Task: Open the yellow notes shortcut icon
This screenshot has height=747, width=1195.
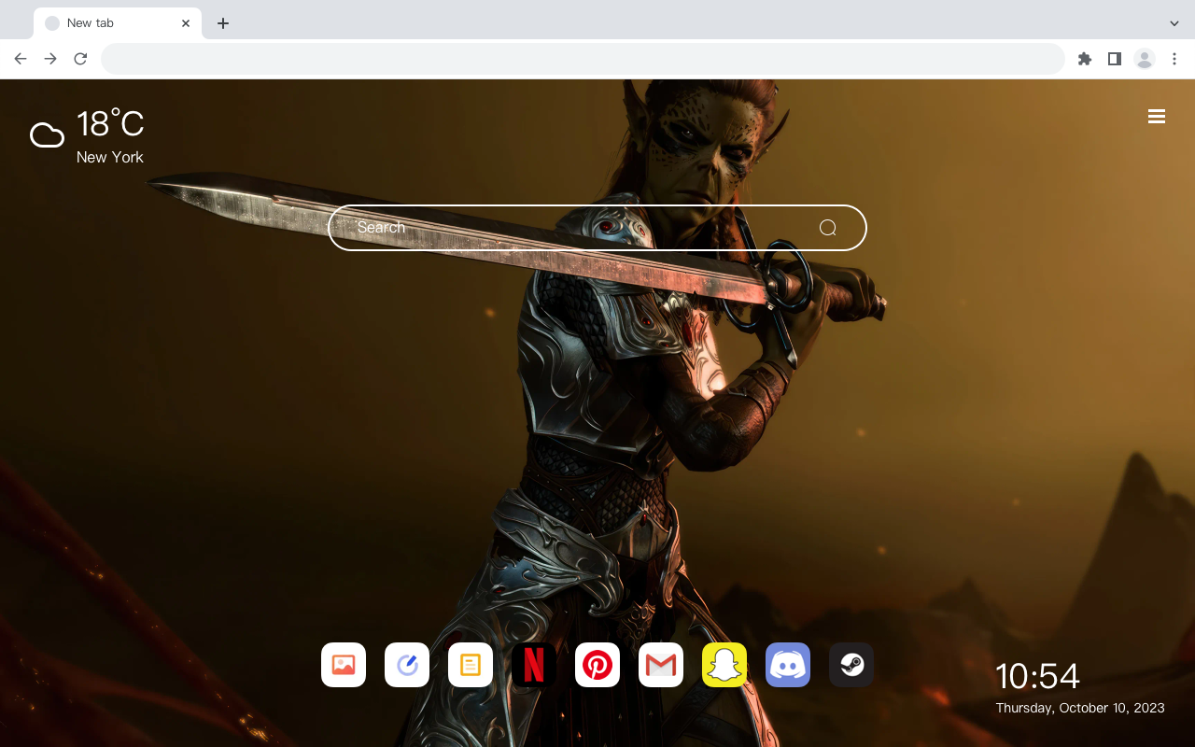Action: click(471, 665)
